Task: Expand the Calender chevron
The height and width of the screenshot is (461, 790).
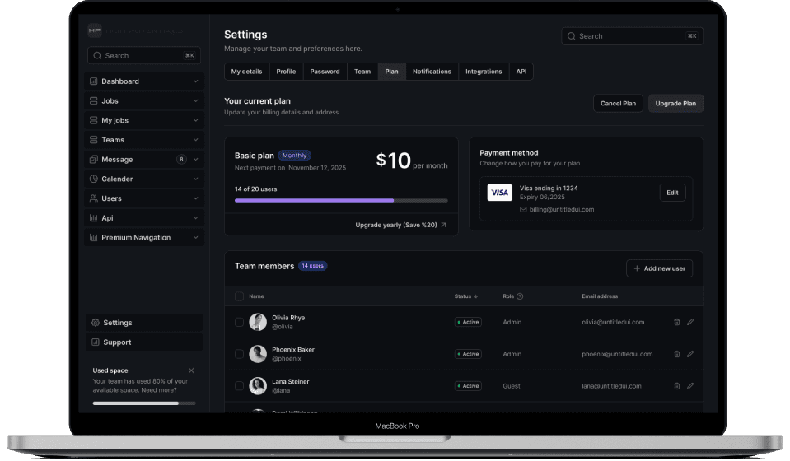Action: 195,179
